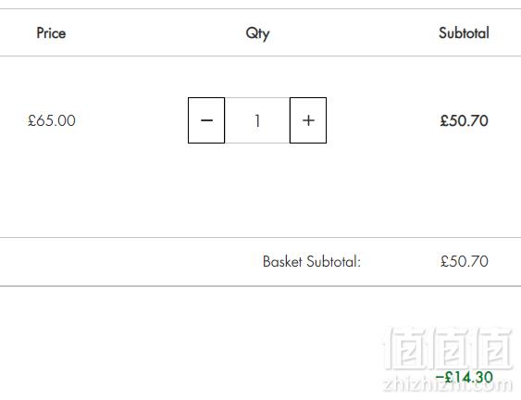Select the bold £50.70 item subtotal
The height and width of the screenshot is (400, 521).
click(465, 120)
